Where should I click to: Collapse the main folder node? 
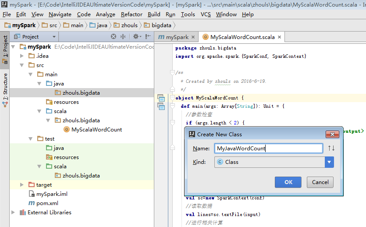(31, 74)
